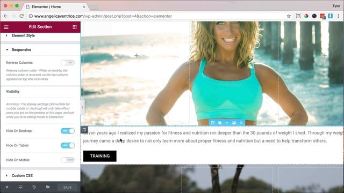Screen dimensions: 344x193
Task: Click the Tyler profile name
Action: pyautogui.click(x=336, y=6)
